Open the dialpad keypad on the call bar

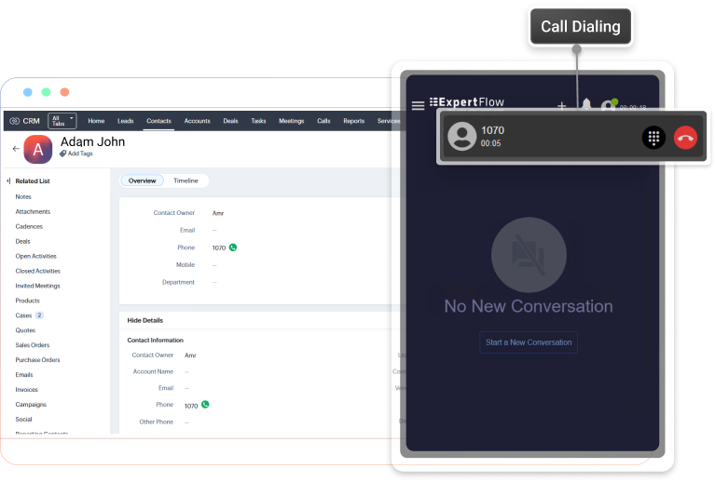(x=653, y=138)
